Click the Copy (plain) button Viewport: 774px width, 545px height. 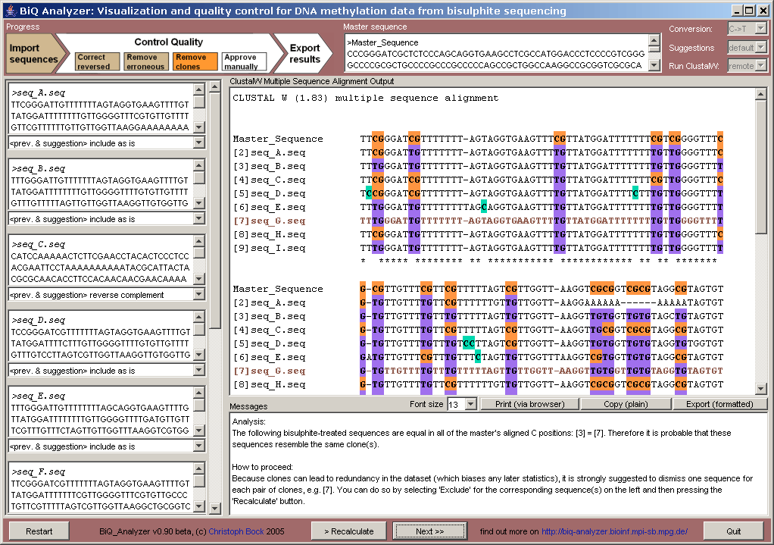coord(626,404)
